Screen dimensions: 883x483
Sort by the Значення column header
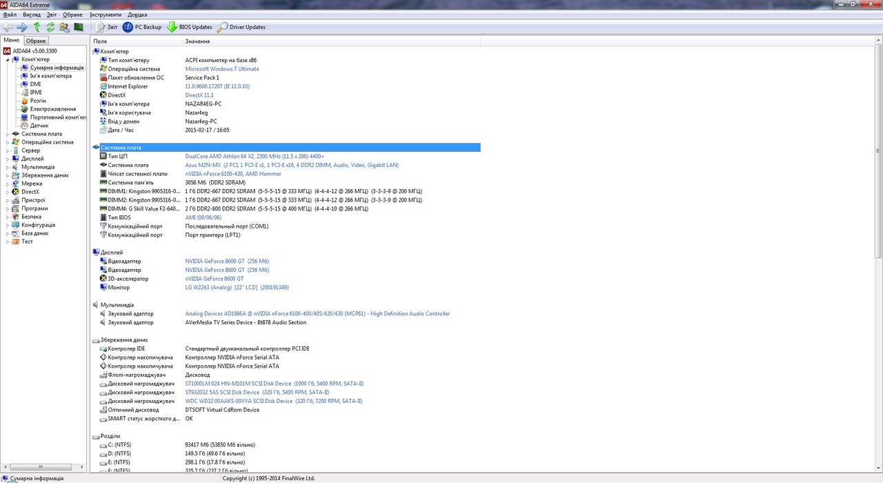tap(197, 41)
